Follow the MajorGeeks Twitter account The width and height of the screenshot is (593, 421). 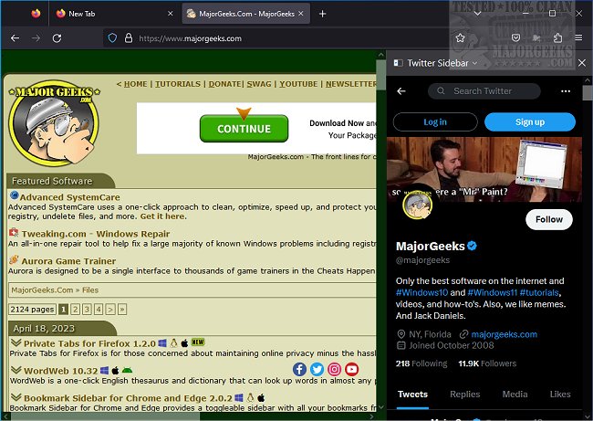[x=549, y=219]
